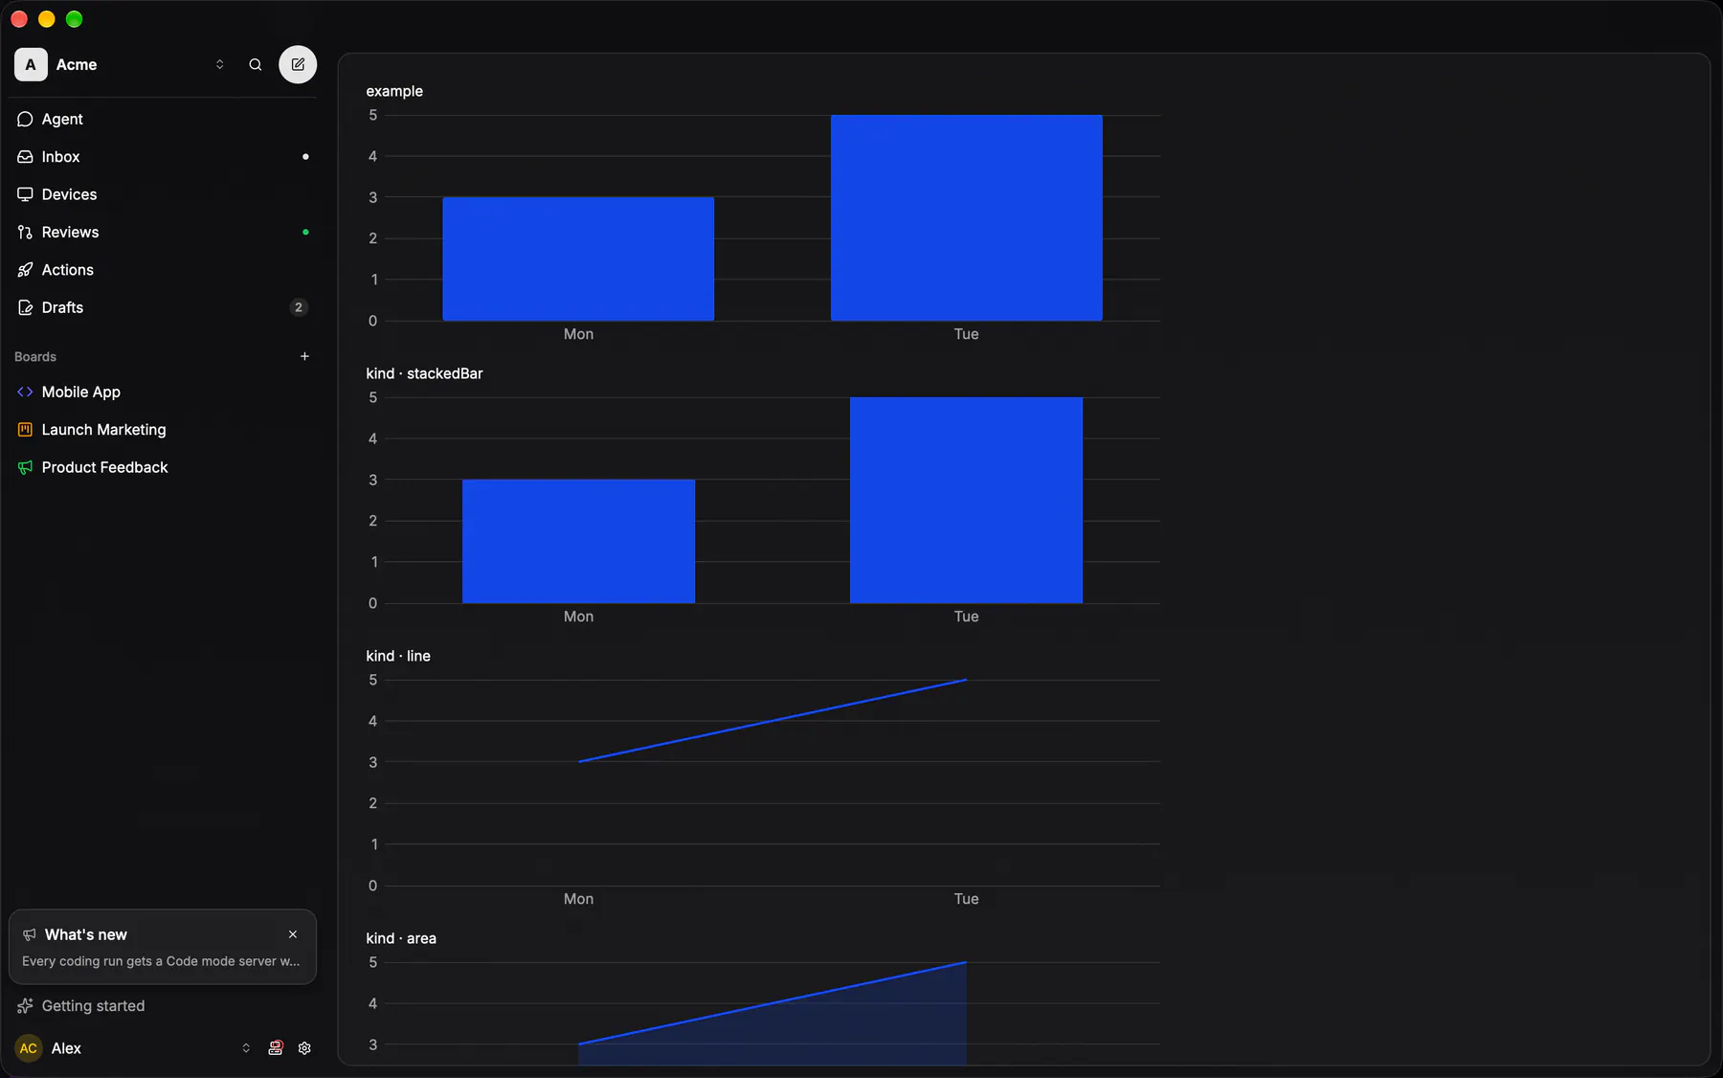
Task: Click the Tue bar in the stackedBar chart
Action: click(966, 500)
